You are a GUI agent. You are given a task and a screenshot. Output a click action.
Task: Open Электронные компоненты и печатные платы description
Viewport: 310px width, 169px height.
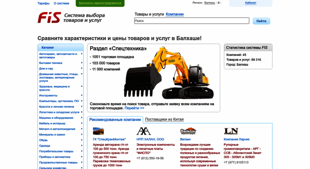[x=156, y=149]
